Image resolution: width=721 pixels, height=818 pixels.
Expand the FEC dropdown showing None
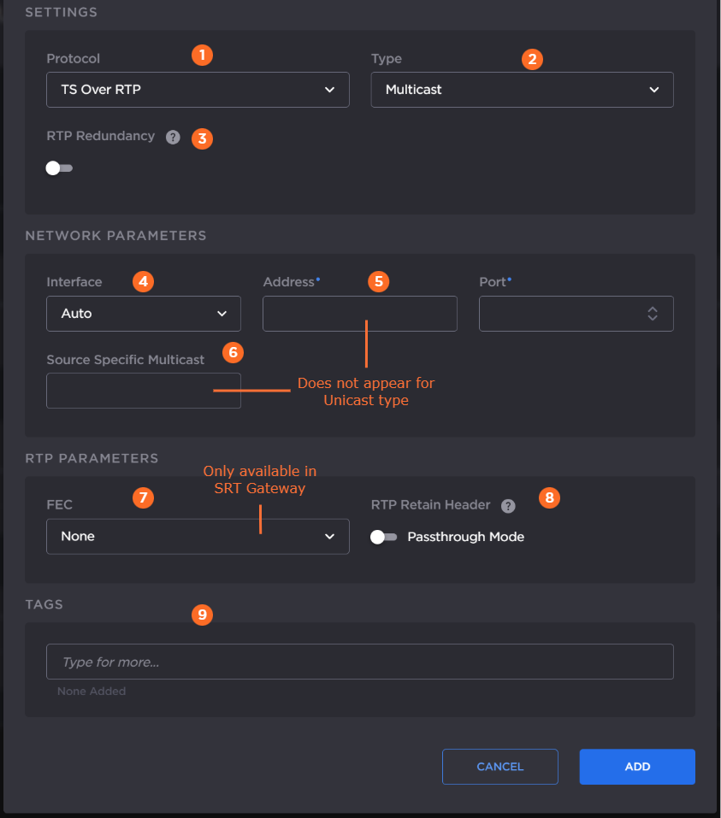click(198, 537)
